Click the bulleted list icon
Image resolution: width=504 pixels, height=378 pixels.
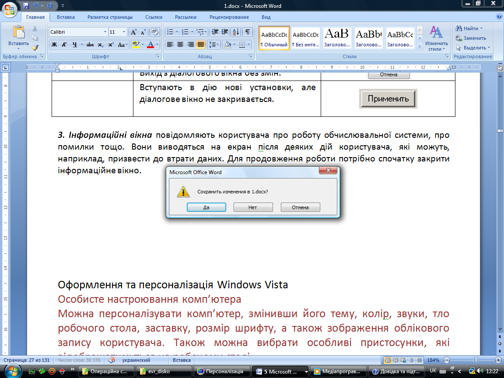pos(170,32)
